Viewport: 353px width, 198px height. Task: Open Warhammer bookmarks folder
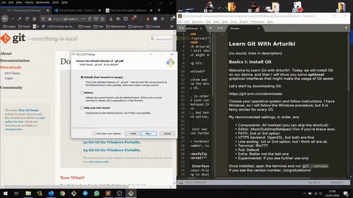click(116, 26)
